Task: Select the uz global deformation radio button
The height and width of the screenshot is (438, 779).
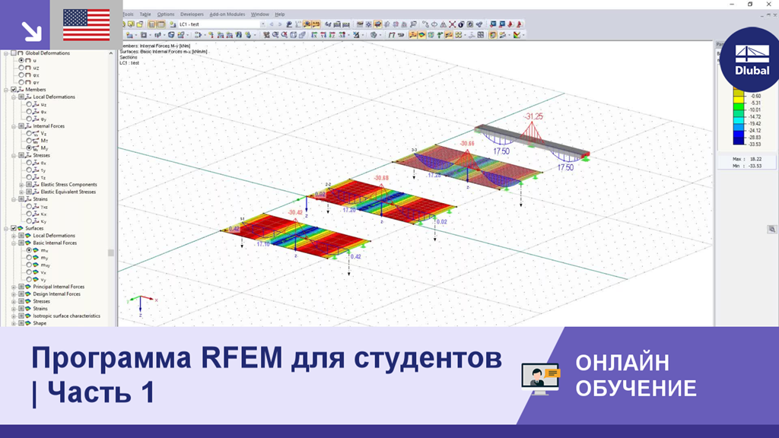Action: tap(21, 68)
